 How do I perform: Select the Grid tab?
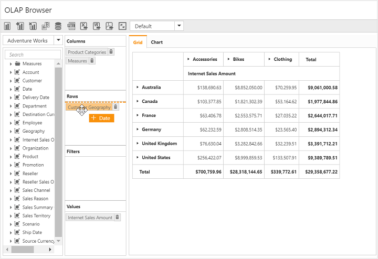coord(138,42)
